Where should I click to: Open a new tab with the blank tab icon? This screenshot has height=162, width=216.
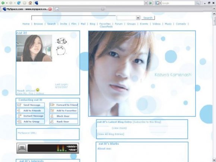pyautogui.click(x=57, y=9)
